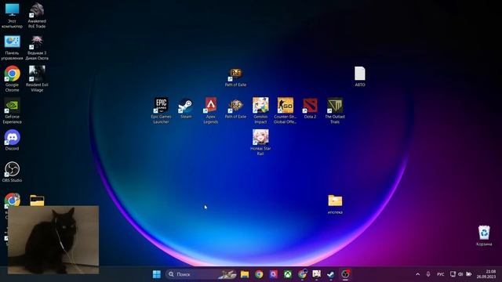Select the desktop shortcut labeled Google Chrome
Image resolution: width=502 pixels, height=282 pixels.
tap(13, 79)
